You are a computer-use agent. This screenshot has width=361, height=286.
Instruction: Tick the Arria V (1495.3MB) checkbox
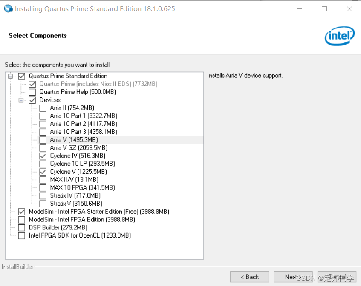43,140
